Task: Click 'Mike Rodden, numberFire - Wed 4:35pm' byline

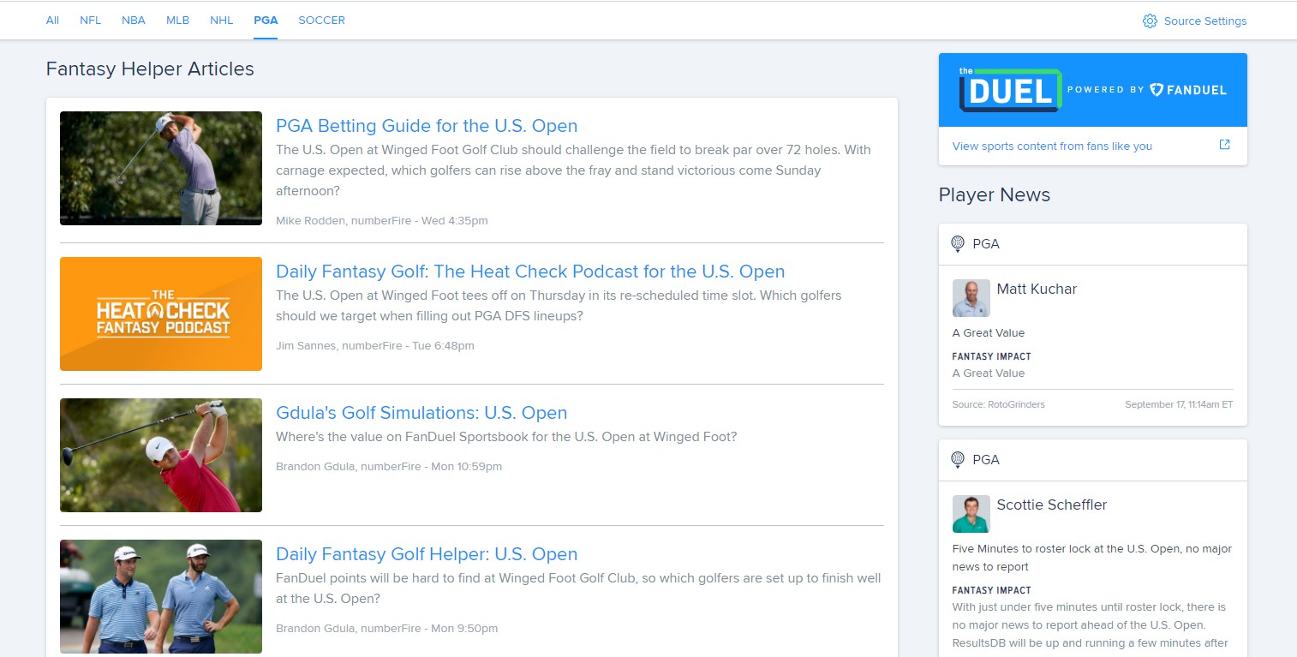Action: [381, 221]
